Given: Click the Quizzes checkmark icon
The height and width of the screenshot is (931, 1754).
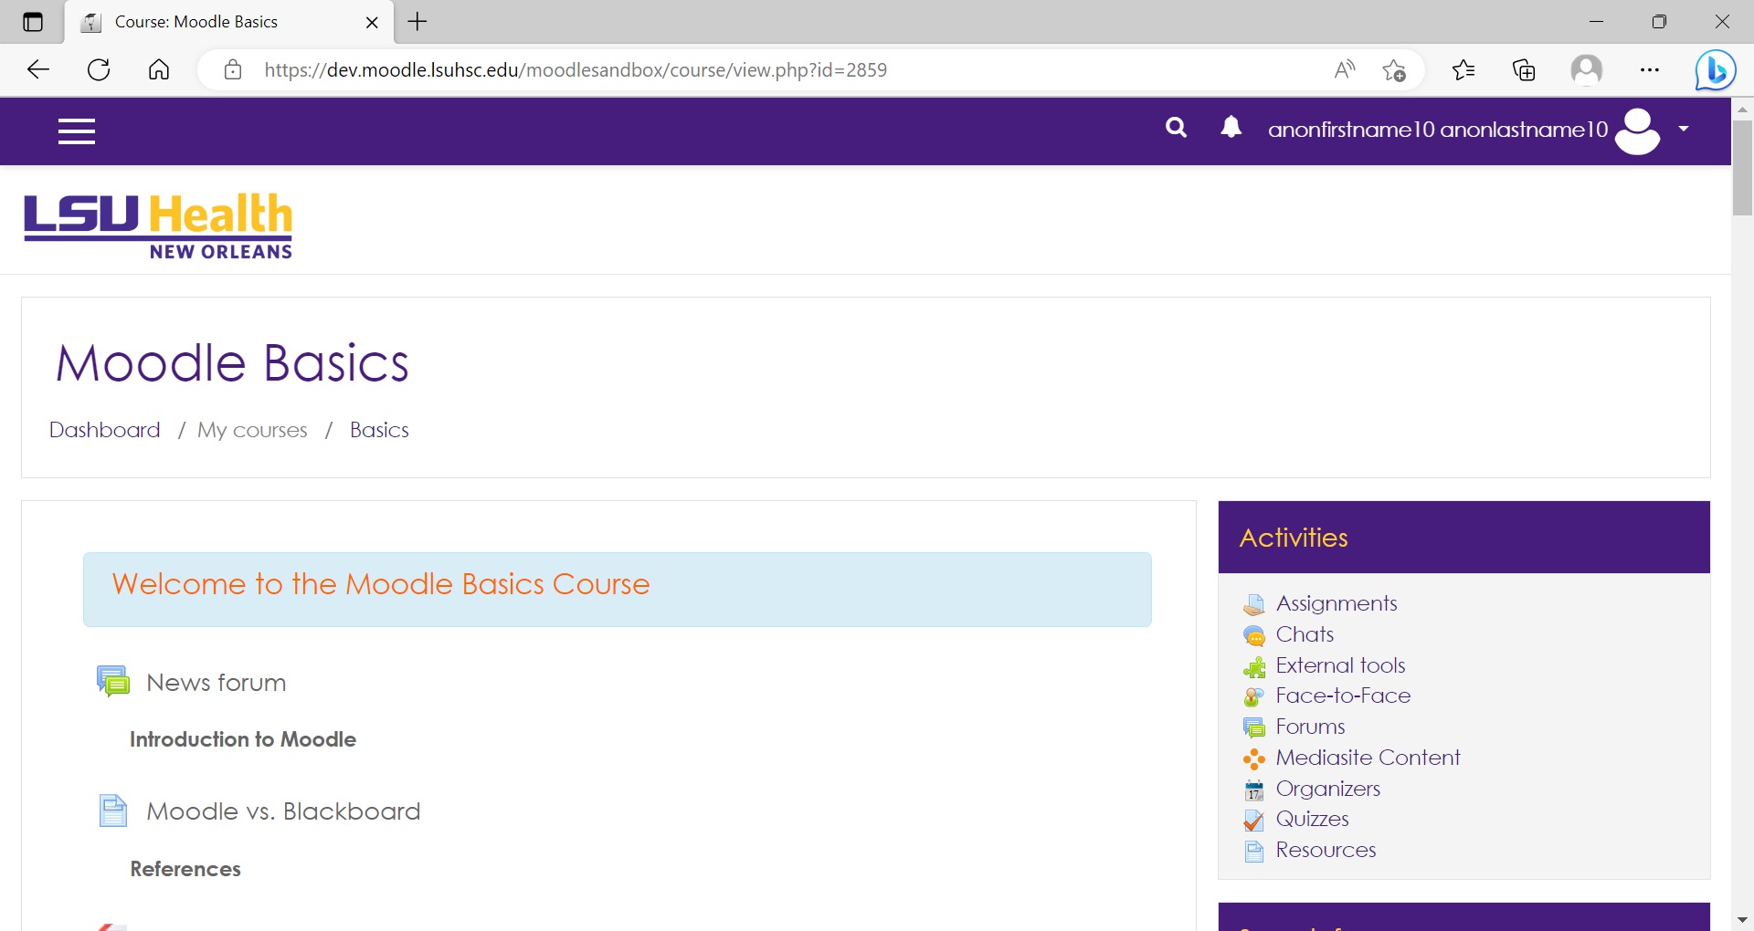Looking at the screenshot, I should pyautogui.click(x=1254, y=820).
